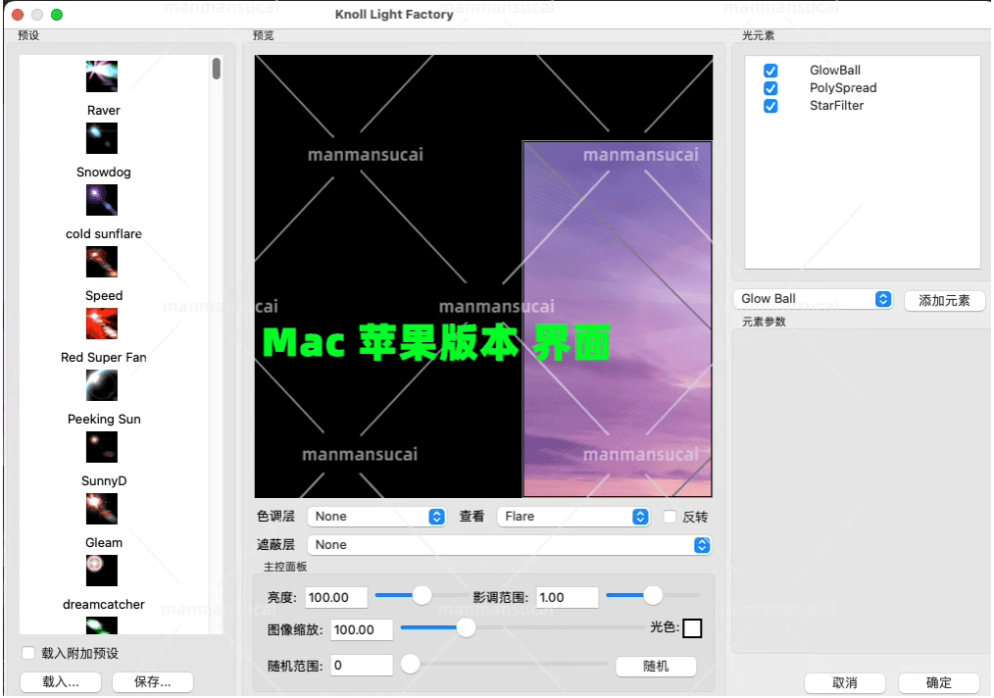This screenshot has width=994, height=698.
Task: Click the cold sunflare preset name
Action: (x=103, y=234)
